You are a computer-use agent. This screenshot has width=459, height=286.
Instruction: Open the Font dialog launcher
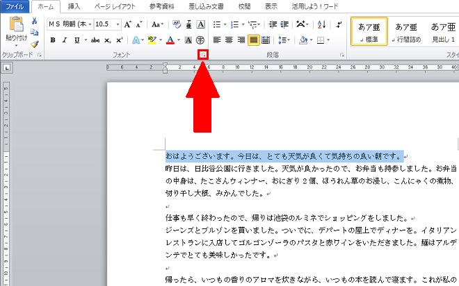(203, 55)
